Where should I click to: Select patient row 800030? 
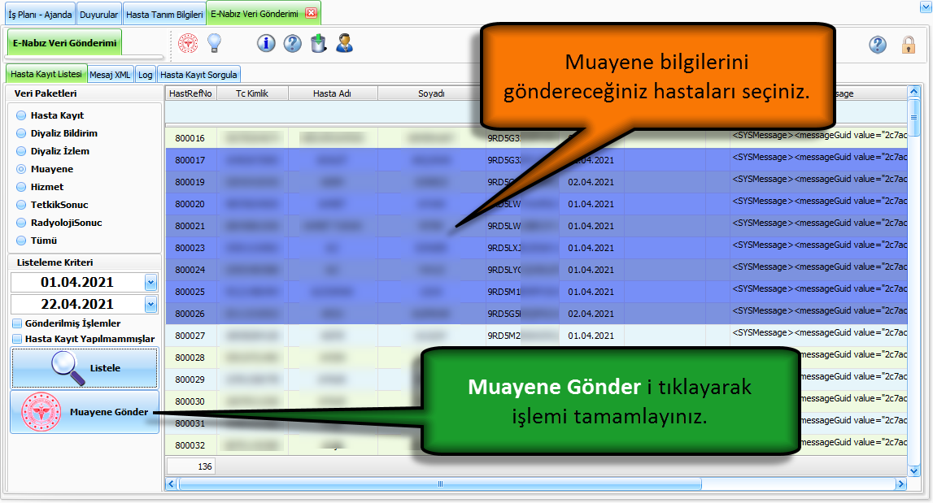point(536,402)
